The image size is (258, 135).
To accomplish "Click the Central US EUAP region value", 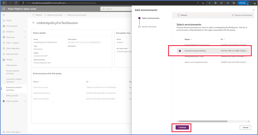I will pyautogui.click(x=41, y=56).
